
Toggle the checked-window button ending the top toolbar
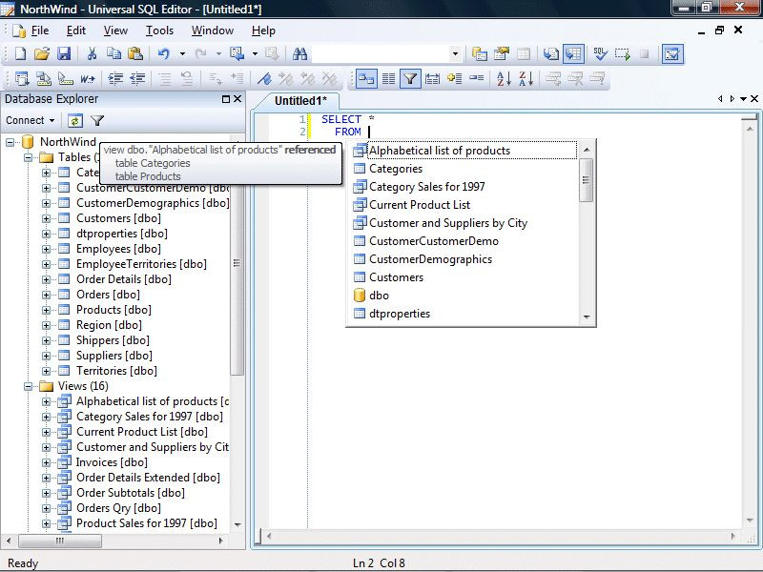(672, 53)
